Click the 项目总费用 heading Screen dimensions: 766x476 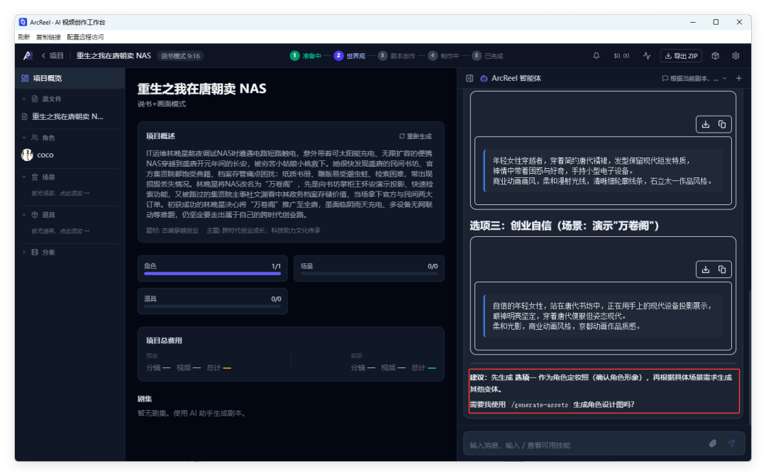tap(164, 341)
